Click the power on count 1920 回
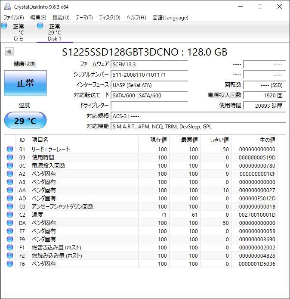Viewport: 290px width, 299px height. pyautogui.click(x=265, y=95)
